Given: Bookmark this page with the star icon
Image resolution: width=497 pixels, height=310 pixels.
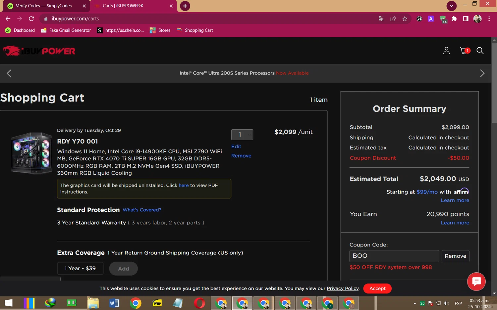Looking at the screenshot, I should [x=405, y=19].
